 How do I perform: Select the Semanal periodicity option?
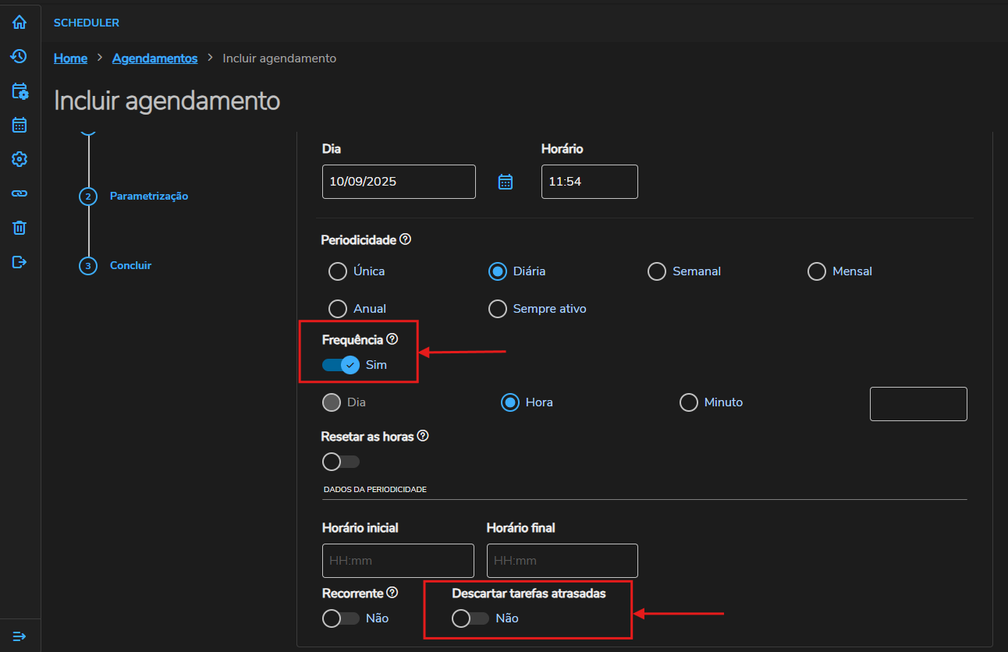[x=656, y=271]
